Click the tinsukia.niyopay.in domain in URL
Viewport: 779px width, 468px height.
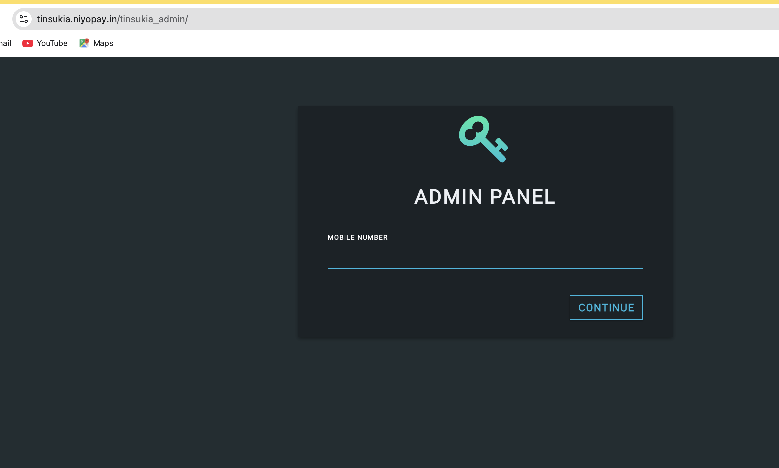coord(77,19)
